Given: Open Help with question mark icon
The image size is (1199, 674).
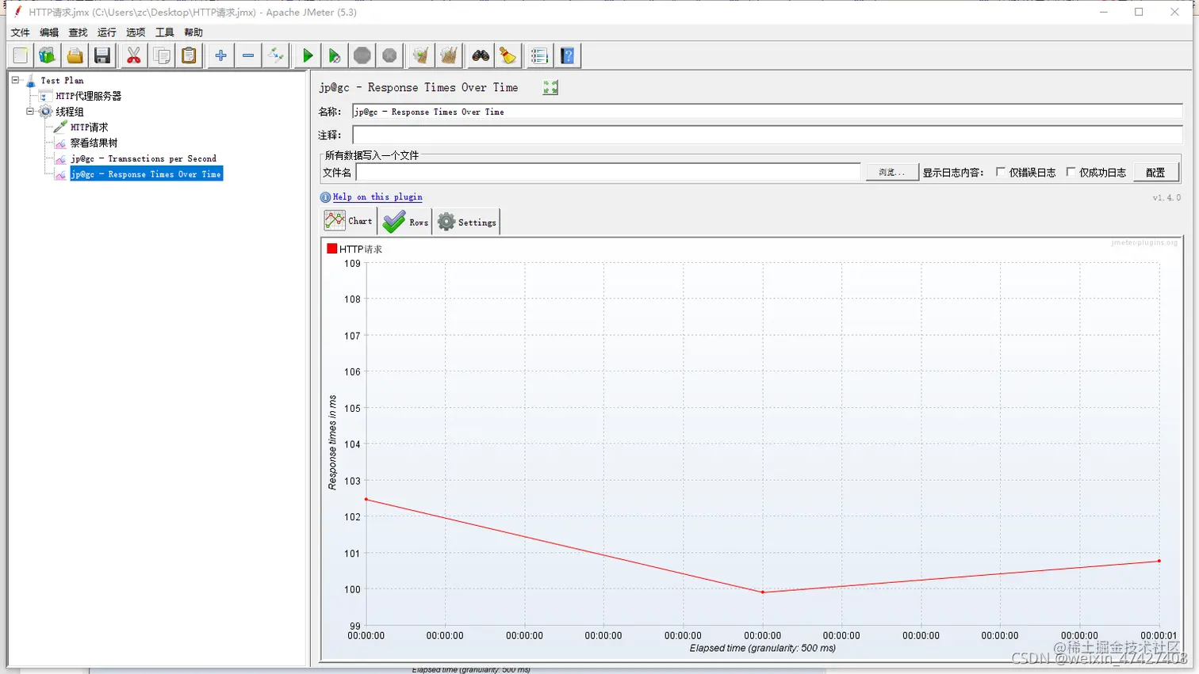Looking at the screenshot, I should [568, 55].
